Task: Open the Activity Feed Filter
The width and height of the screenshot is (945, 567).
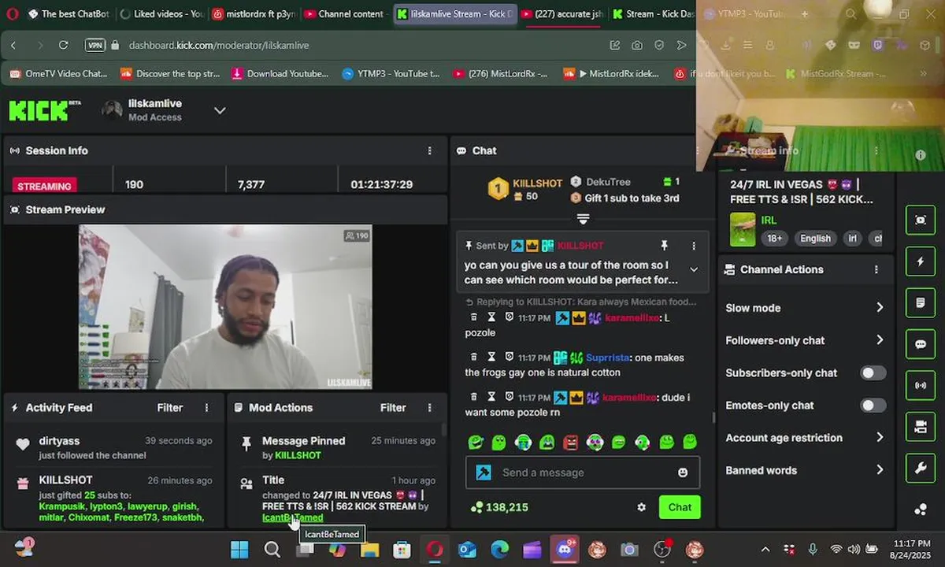Action: pos(169,408)
